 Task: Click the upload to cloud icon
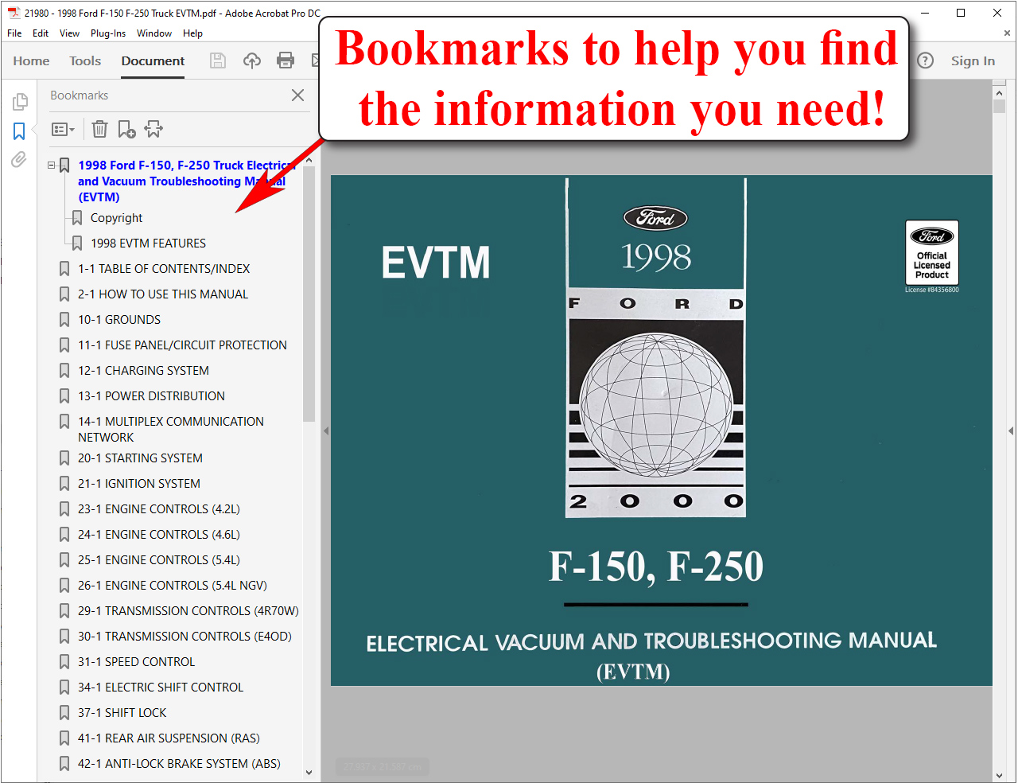[x=251, y=60]
